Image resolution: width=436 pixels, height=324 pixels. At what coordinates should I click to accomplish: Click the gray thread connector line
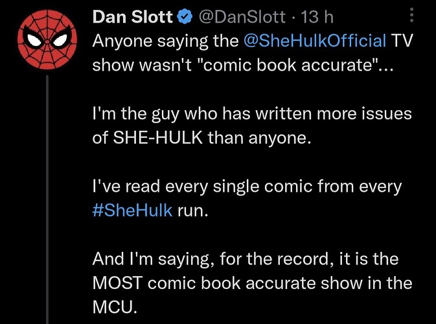point(47,200)
